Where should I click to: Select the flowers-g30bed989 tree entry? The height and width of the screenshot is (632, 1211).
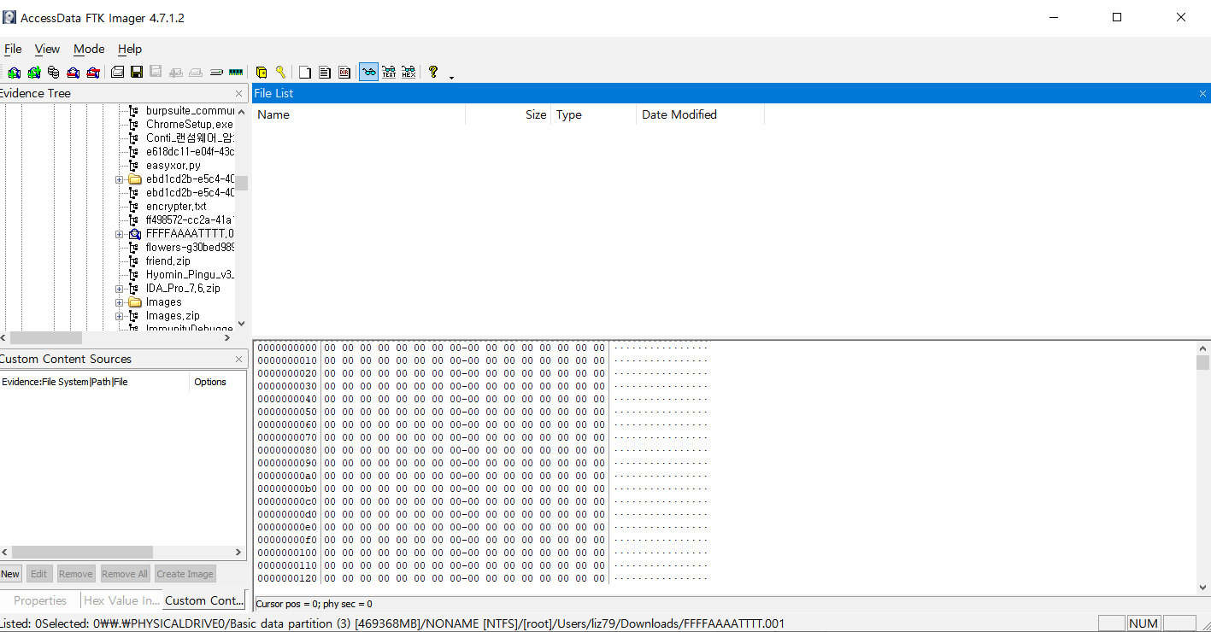pyautogui.click(x=190, y=248)
